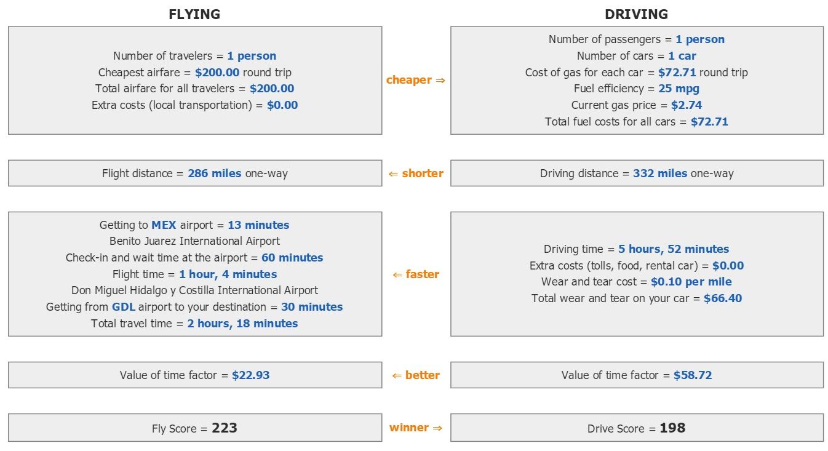828x451 pixels.
Task: Edit the wear and tear "$0.10 per mile" value
Action: [691, 282]
